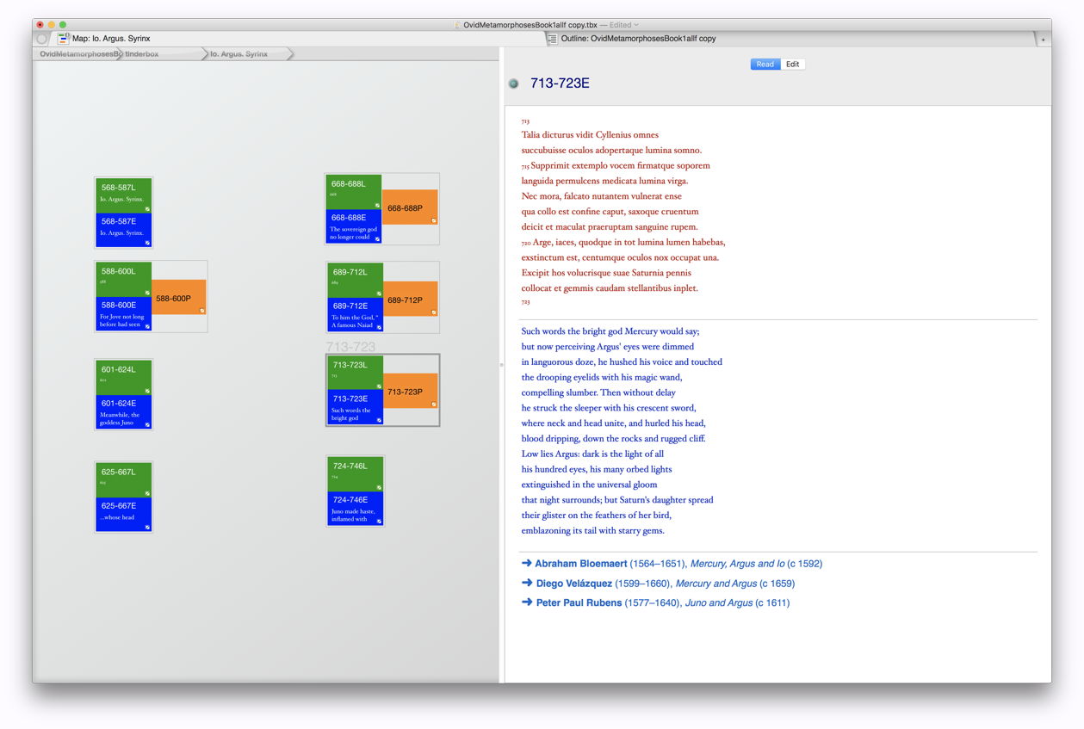Viewport: 1084px width, 729px height.
Task: Click the arrow icon before Diego Velázquez
Action: 527,584
